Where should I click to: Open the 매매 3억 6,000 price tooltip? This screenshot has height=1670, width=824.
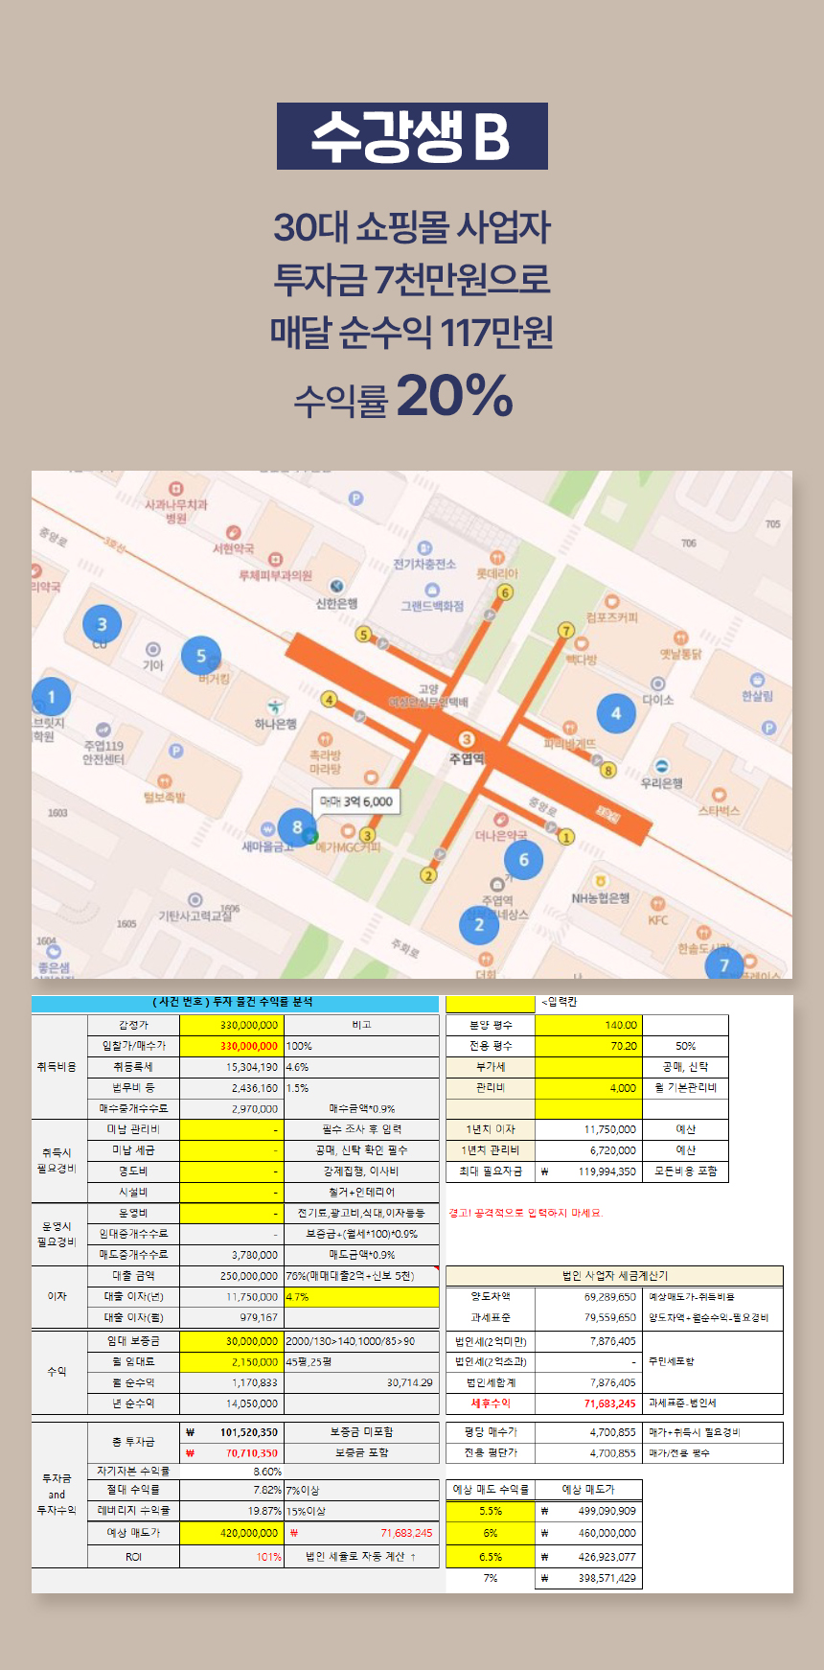(356, 801)
